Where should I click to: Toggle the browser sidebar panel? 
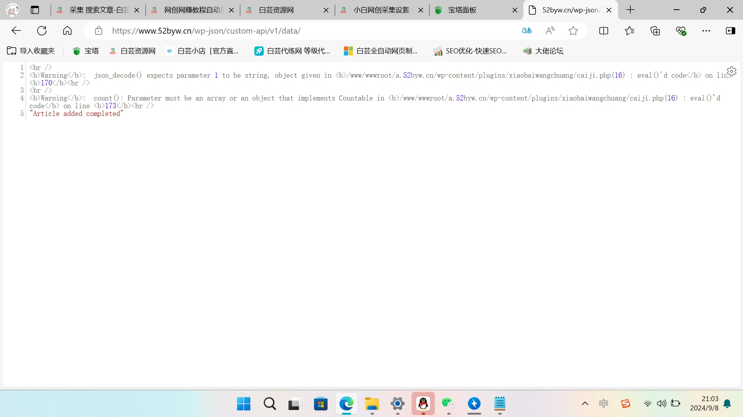pos(730,31)
